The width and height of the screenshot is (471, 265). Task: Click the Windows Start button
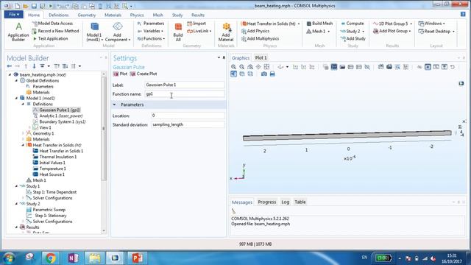(9, 258)
